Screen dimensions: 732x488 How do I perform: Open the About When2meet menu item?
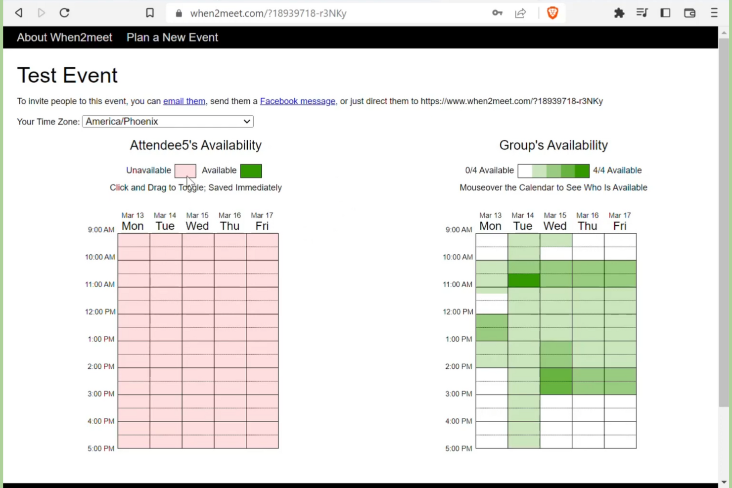(x=64, y=38)
